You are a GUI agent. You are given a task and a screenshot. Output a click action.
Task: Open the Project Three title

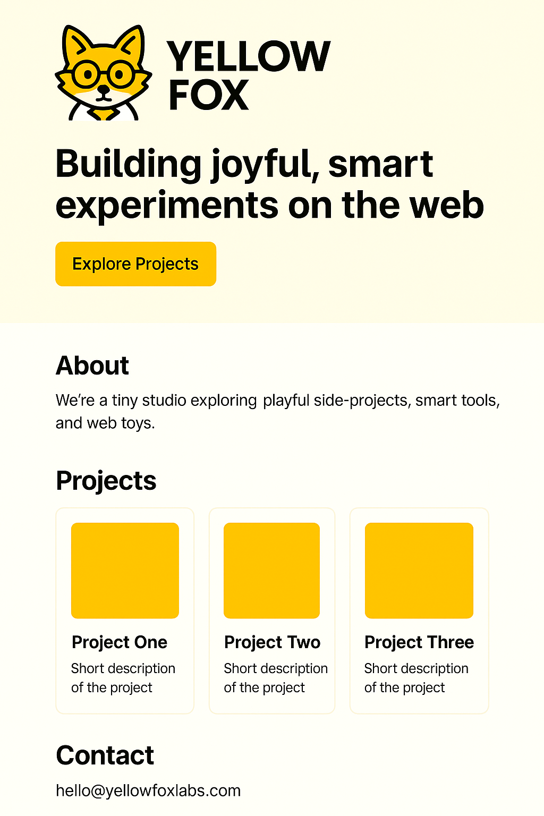[x=419, y=642]
